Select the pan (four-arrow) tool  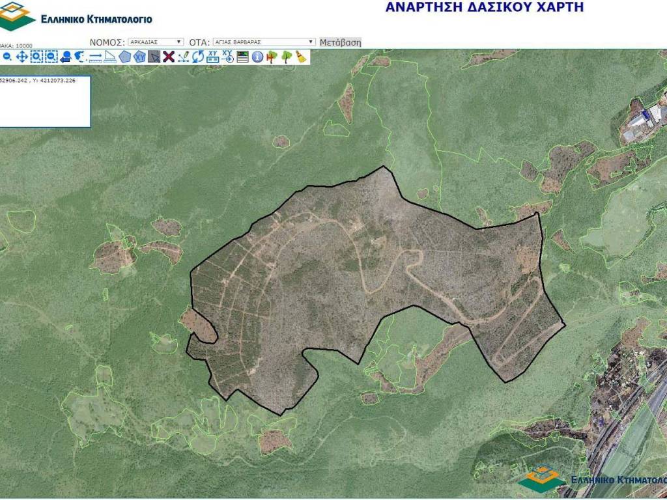21,57
